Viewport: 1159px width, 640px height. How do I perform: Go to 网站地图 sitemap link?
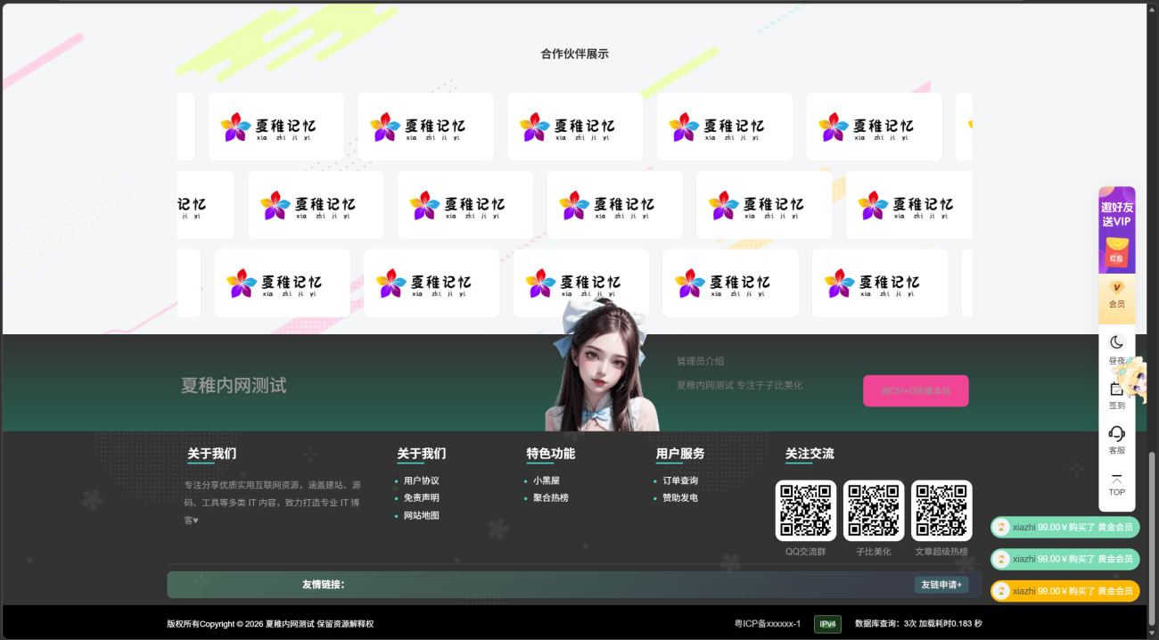click(421, 515)
